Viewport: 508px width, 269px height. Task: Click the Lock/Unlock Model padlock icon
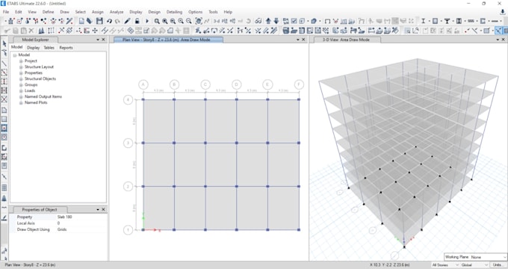click(x=137, y=21)
